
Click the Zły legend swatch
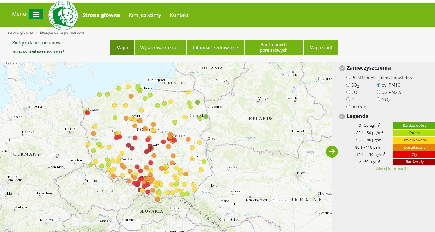tap(414, 155)
